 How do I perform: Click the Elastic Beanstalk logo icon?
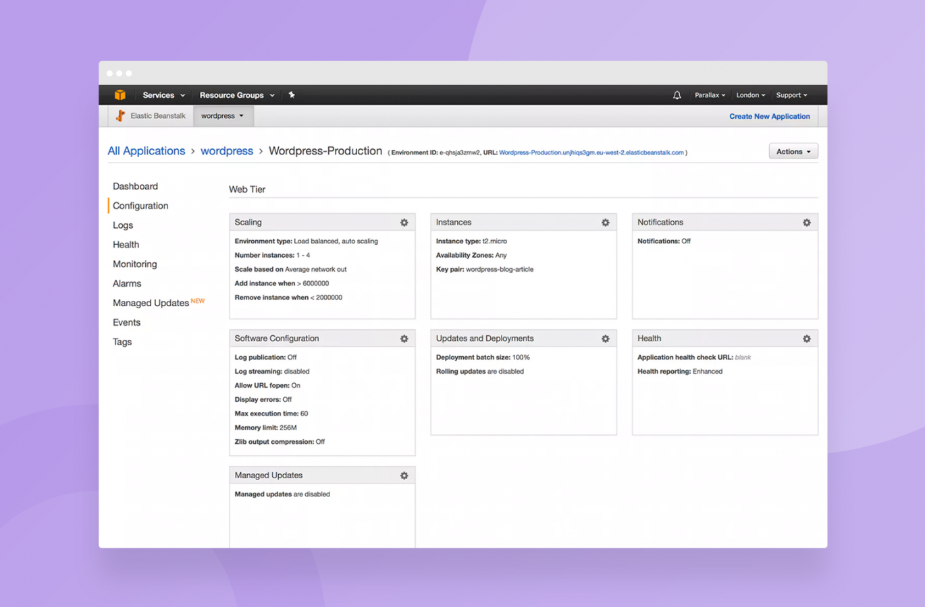120,115
